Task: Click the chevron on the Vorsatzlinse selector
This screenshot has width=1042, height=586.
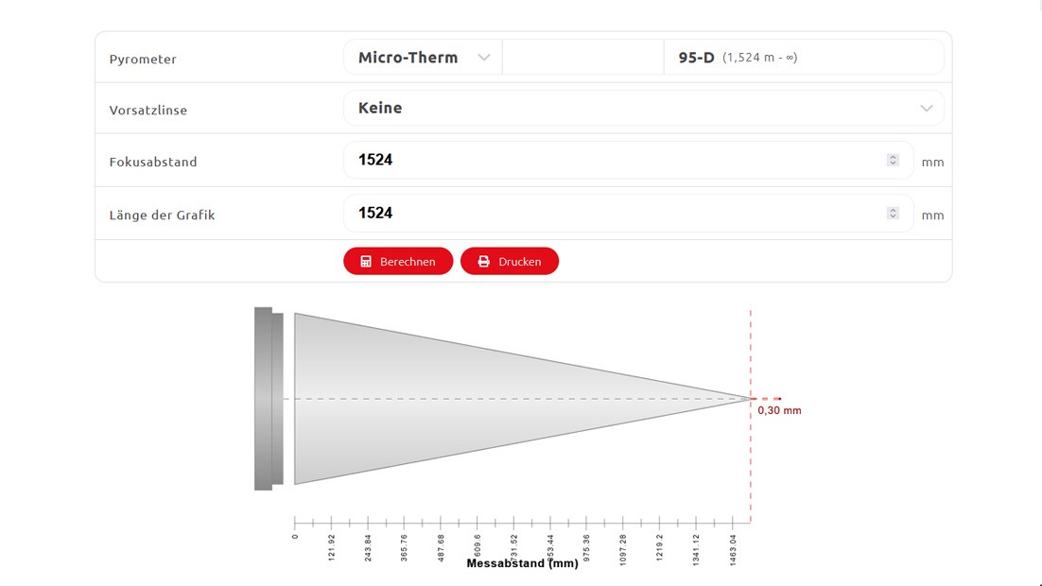Action: click(x=926, y=108)
